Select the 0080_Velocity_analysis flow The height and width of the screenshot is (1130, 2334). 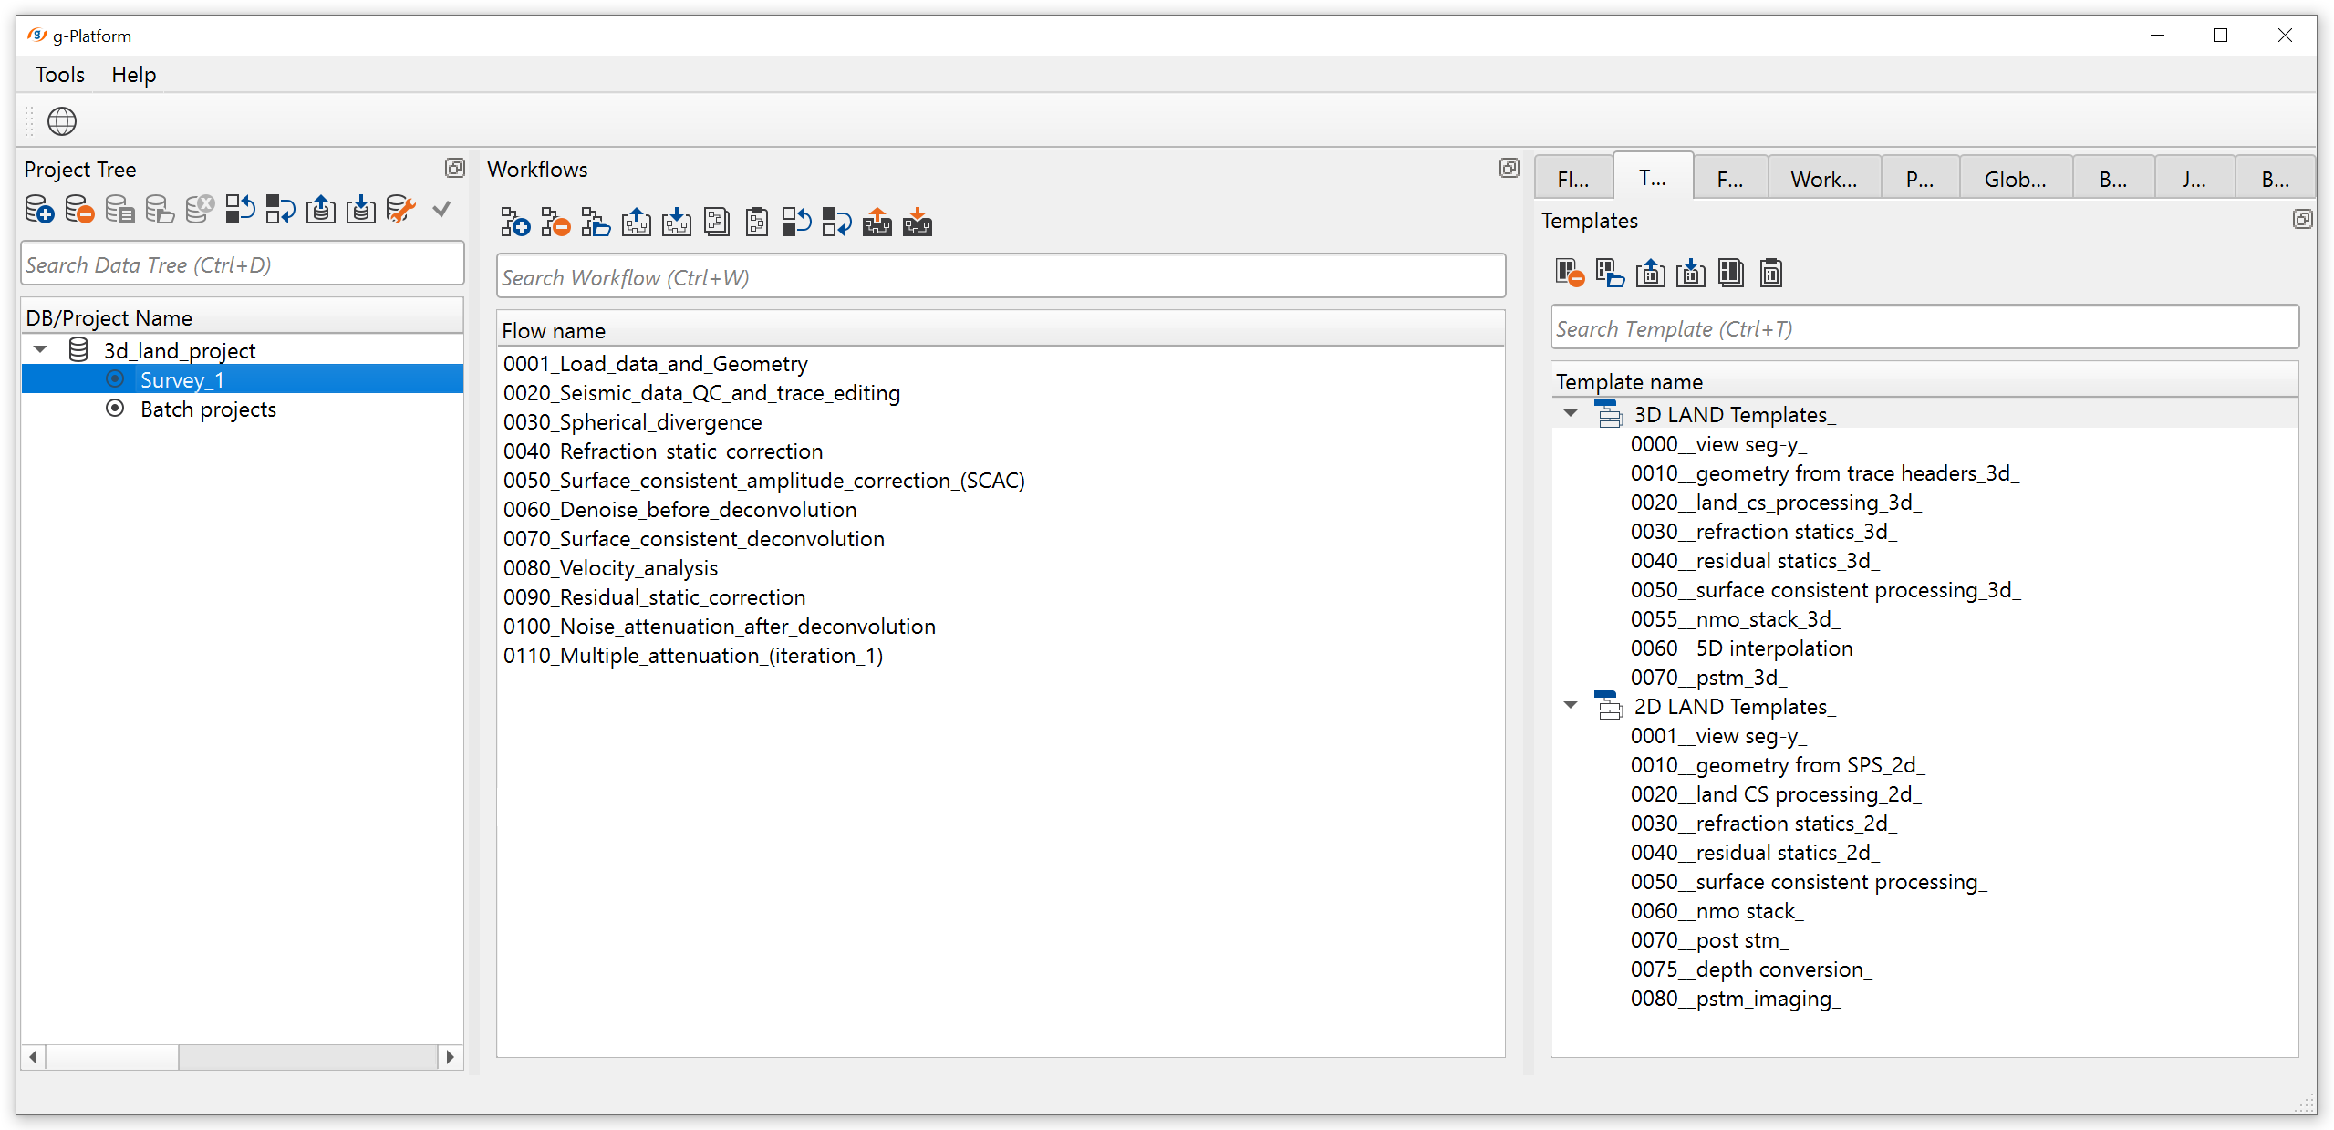(610, 568)
